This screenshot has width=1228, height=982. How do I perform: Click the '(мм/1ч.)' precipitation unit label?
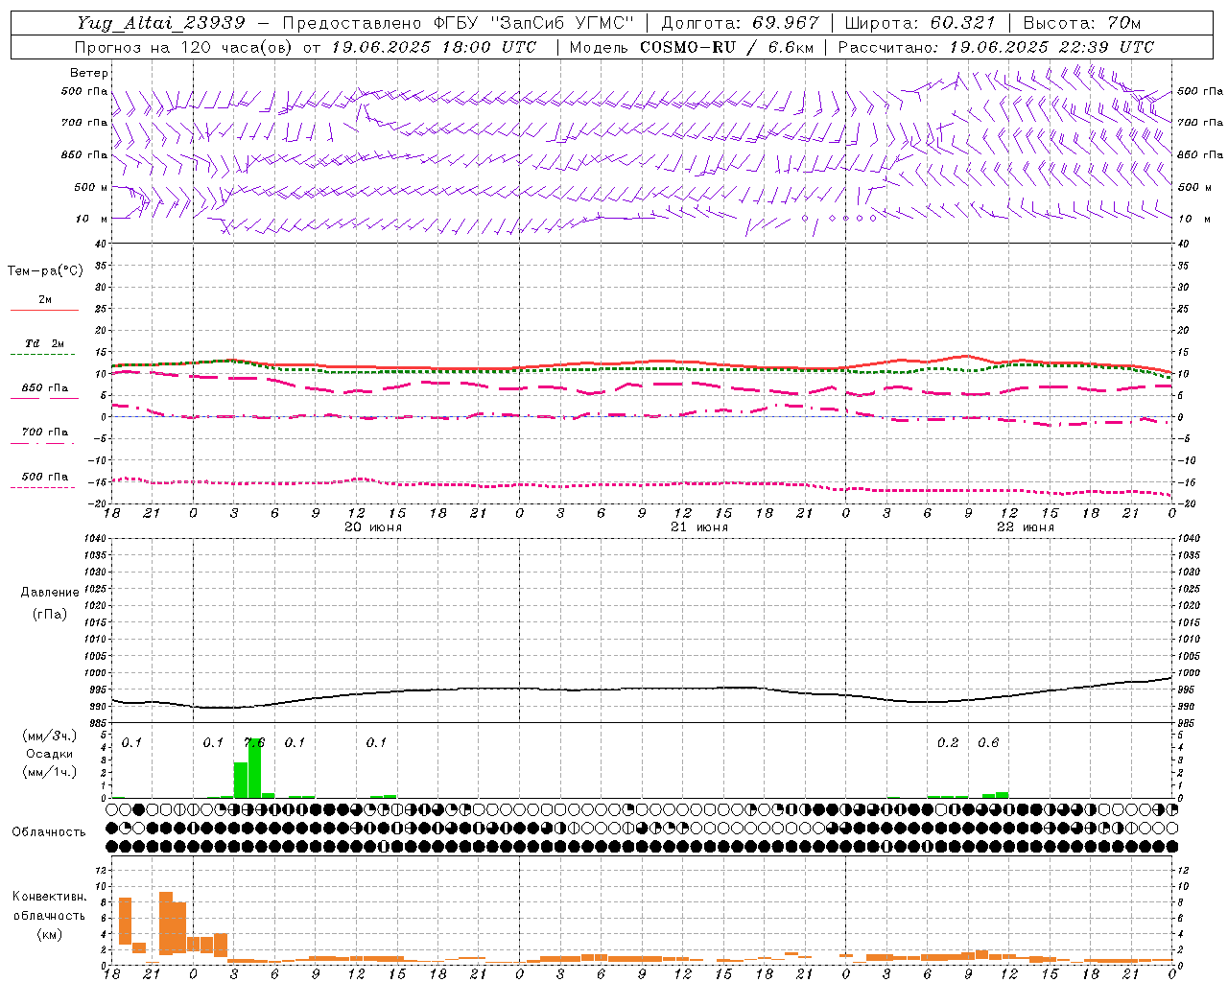pyautogui.click(x=50, y=772)
